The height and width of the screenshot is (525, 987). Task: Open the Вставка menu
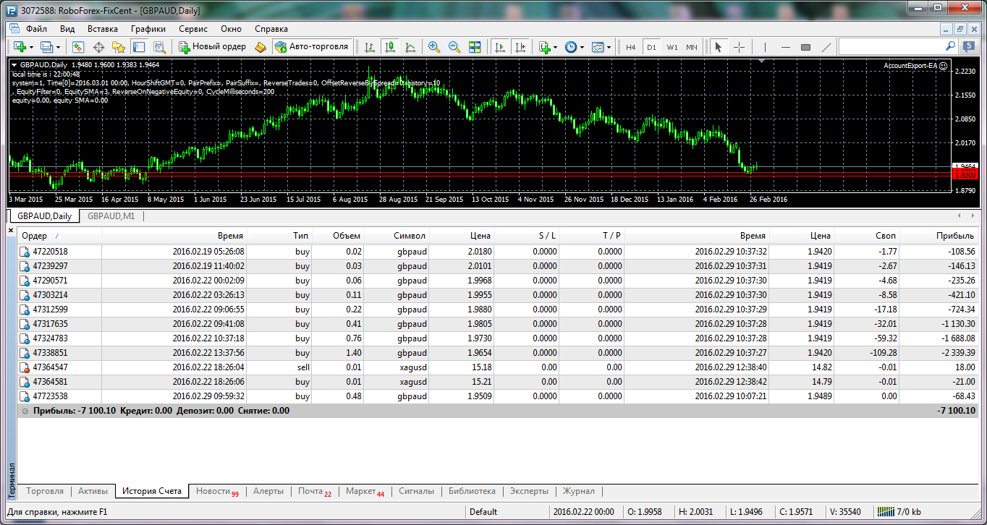[103, 29]
